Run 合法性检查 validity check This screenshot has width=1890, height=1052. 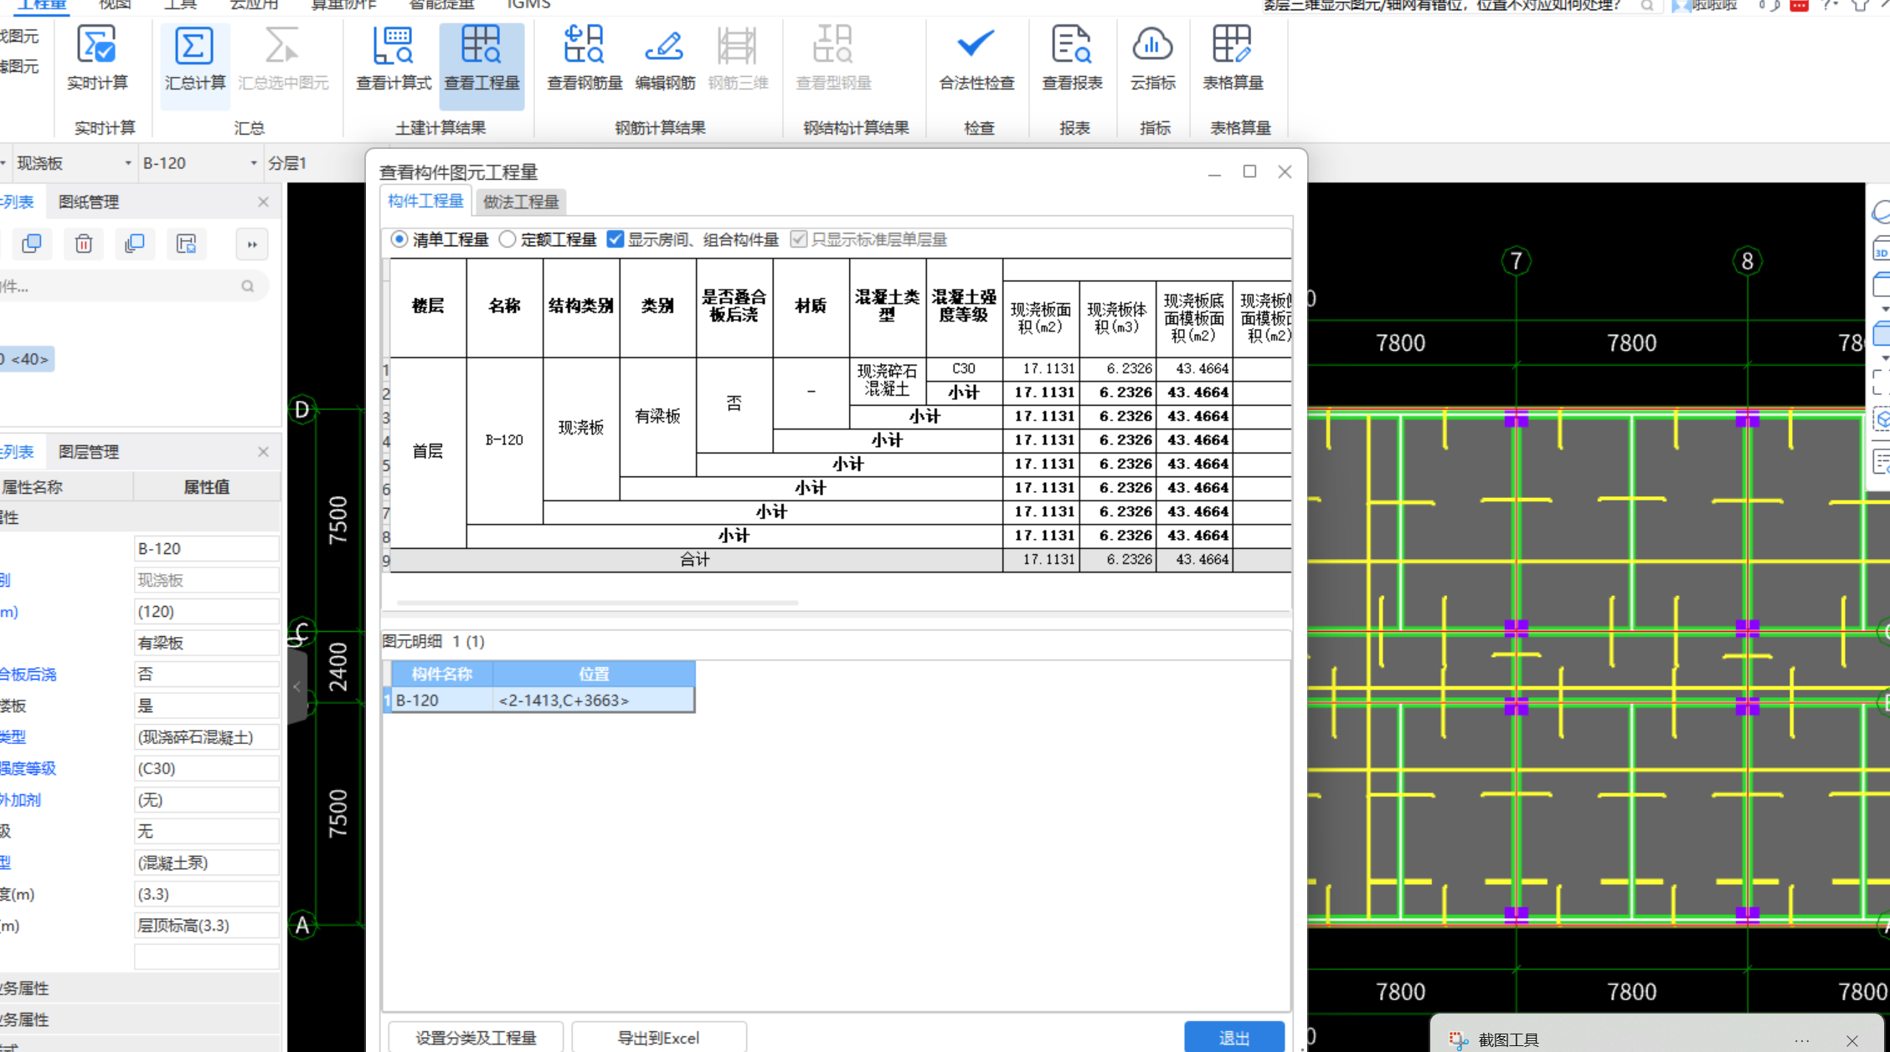(976, 59)
